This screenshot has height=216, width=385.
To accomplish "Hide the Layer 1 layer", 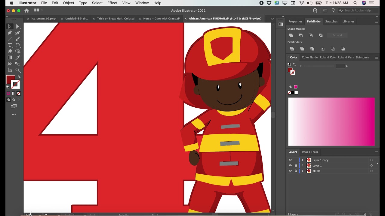I will [290, 165].
